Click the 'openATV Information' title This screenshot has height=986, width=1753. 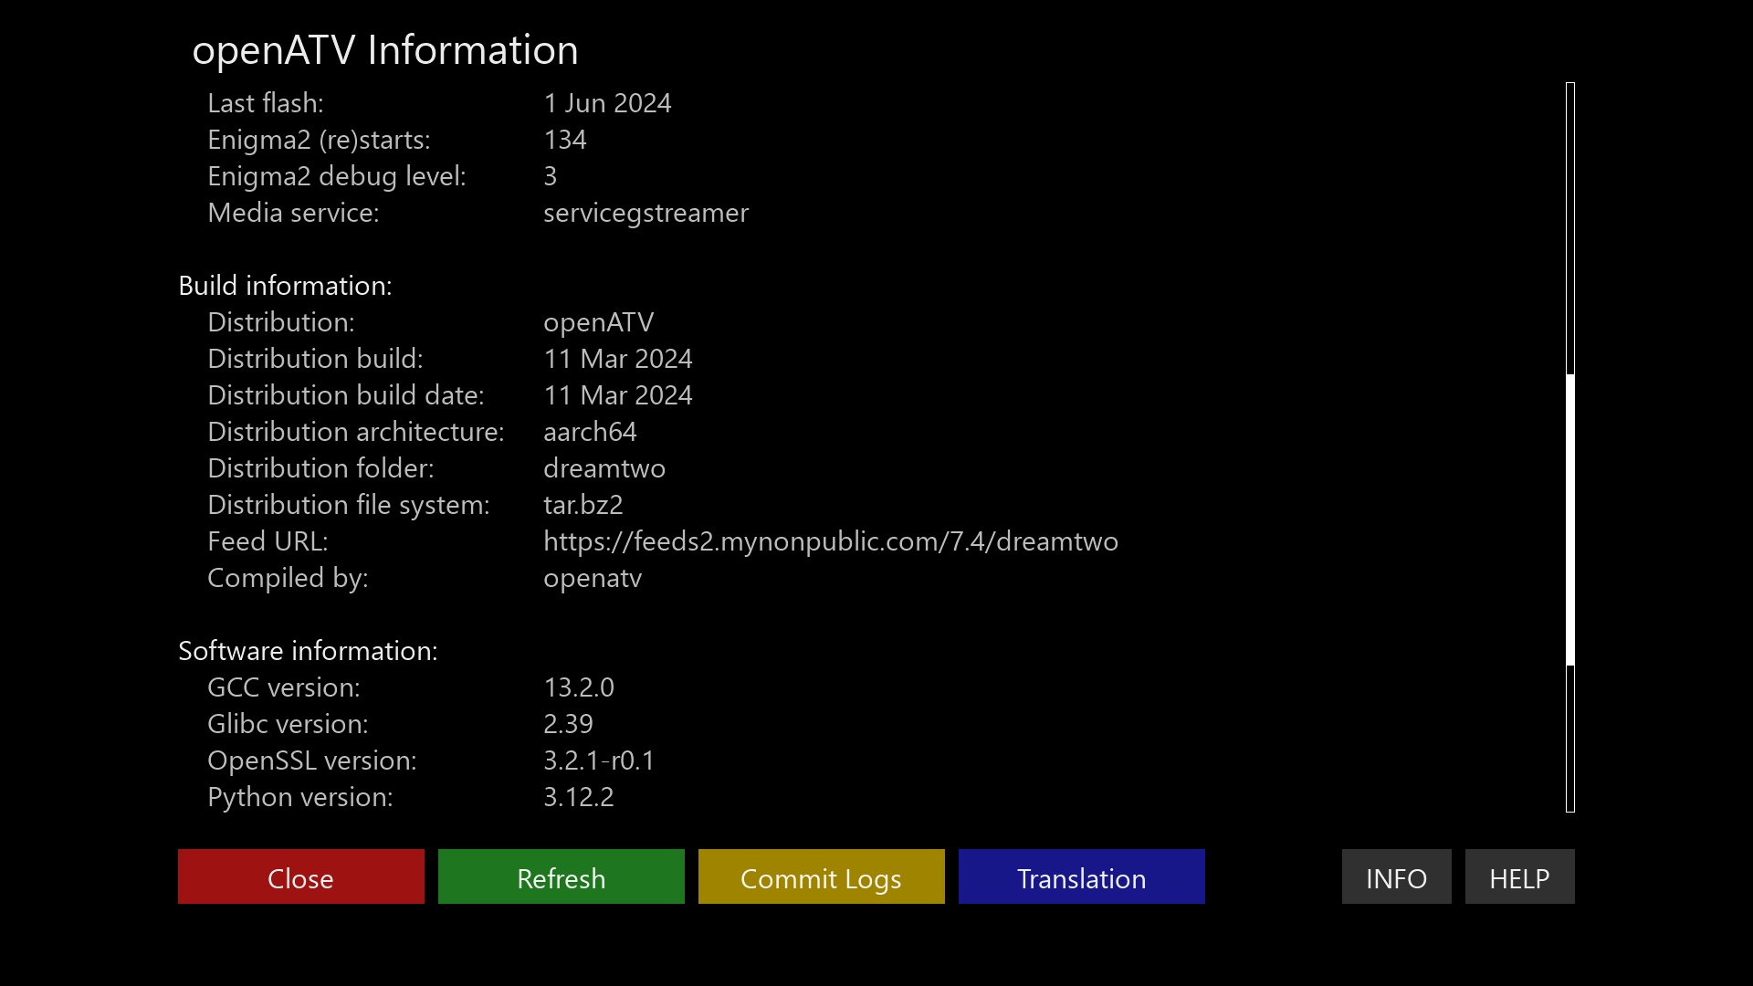[385, 50]
